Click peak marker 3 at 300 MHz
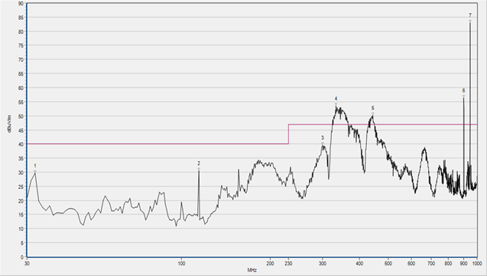 click(323, 143)
